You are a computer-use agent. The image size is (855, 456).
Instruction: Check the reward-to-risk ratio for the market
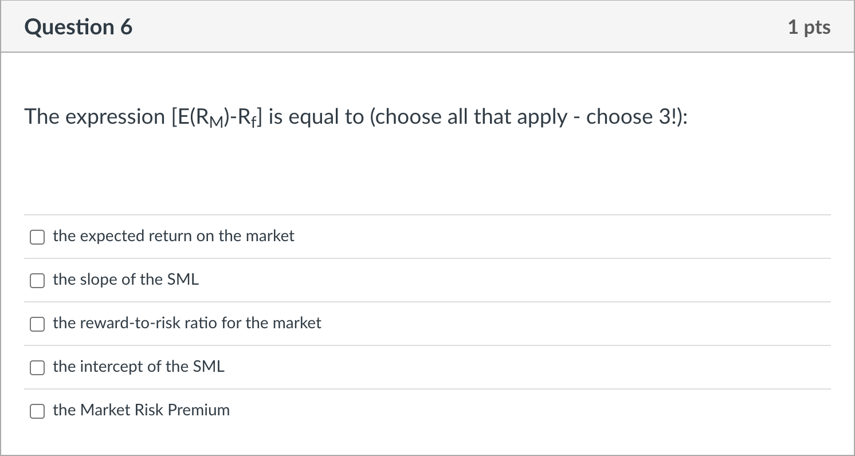click(x=37, y=324)
